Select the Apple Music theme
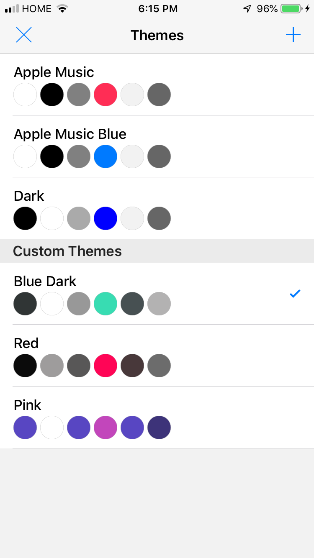Viewport: 314px width, 558px height. tap(54, 72)
